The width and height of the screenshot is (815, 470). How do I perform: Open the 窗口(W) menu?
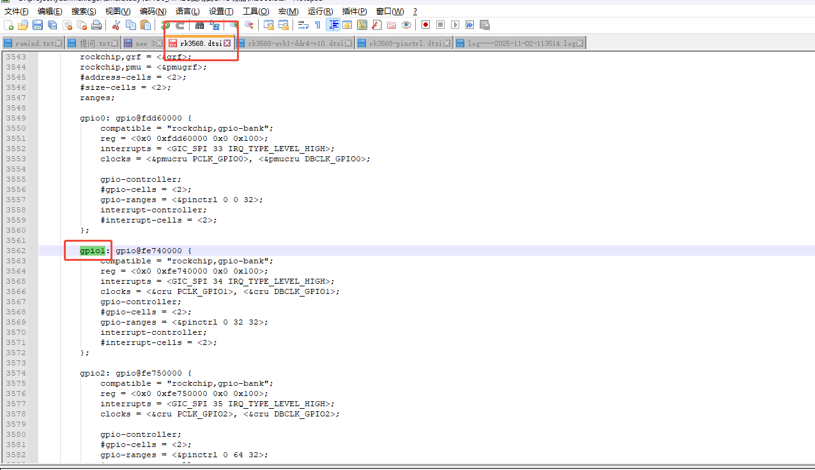click(x=390, y=11)
